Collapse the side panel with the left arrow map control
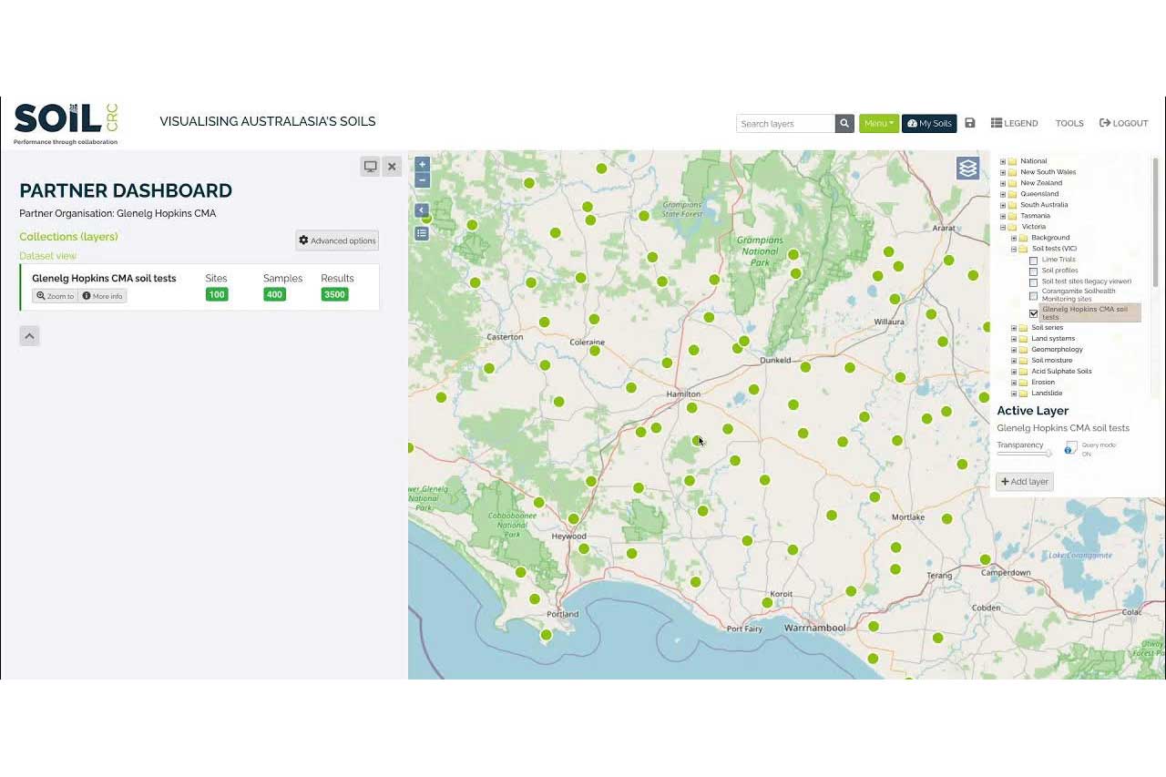This screenshot has height=777, width=1166. pos(422,210)
